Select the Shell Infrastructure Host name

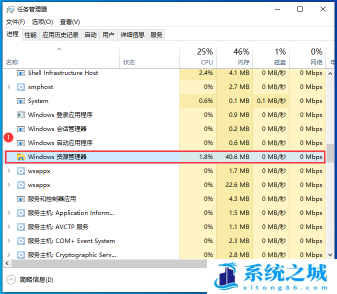tap(63, 73)
